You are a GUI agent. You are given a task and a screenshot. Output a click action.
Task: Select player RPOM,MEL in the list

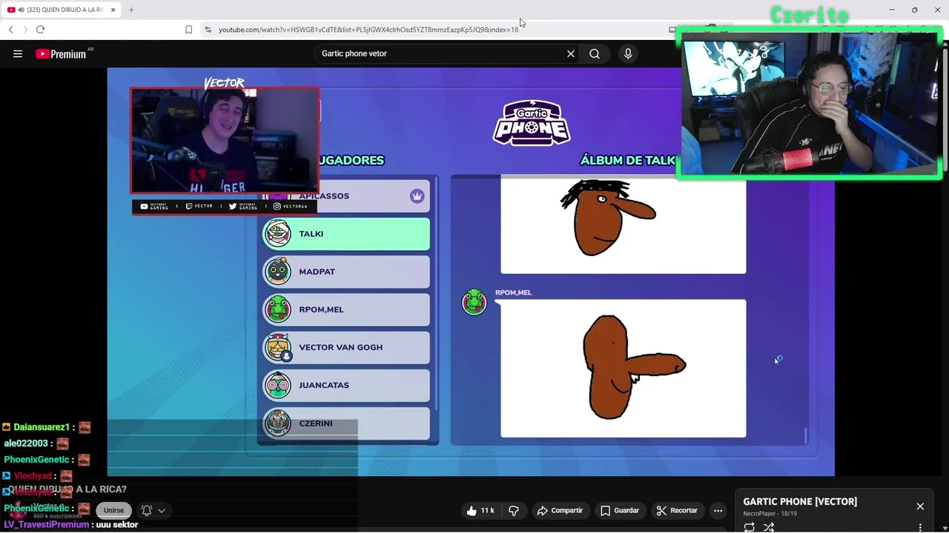pyautogui.click(x=346, y=309)
